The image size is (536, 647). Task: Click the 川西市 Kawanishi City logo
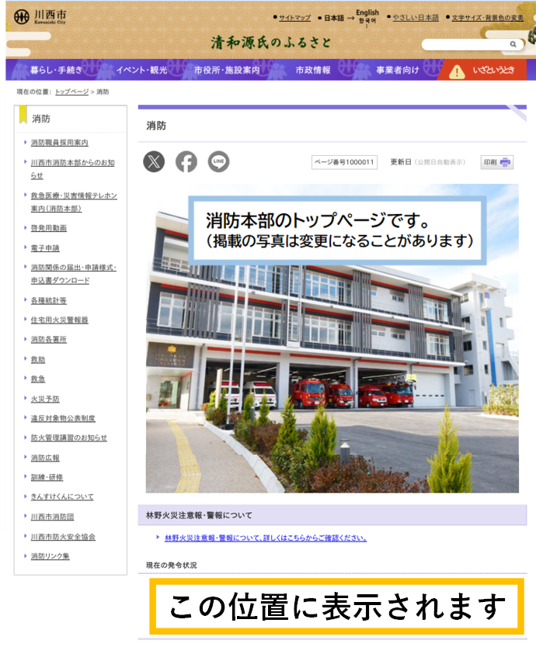click(40, 17)
